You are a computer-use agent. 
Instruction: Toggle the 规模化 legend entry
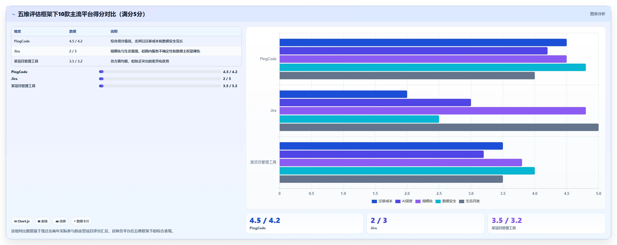click(x=424, y=201)
